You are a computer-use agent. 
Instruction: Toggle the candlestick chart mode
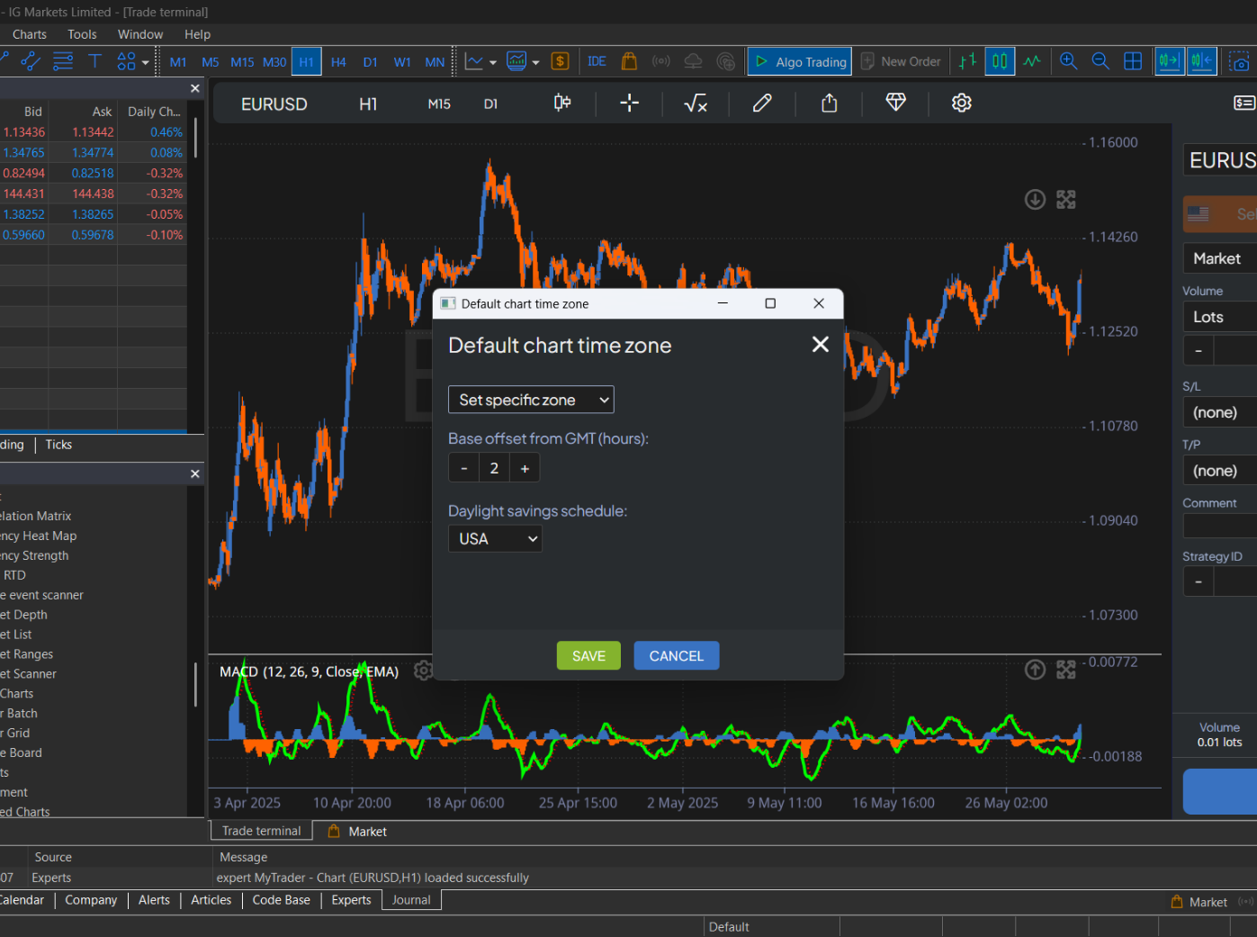[1000, 61]
